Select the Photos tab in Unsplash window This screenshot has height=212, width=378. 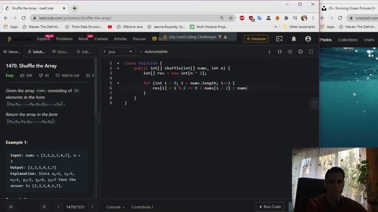pyautogui.click(x=325, y=40)
